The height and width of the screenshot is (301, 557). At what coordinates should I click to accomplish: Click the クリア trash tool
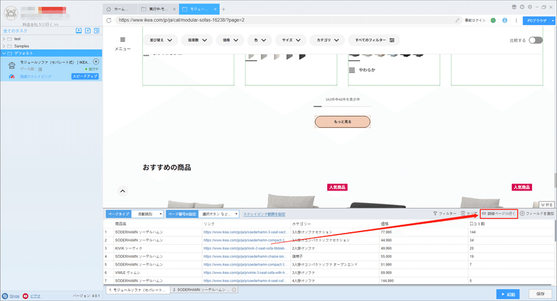tap(469, 214)
